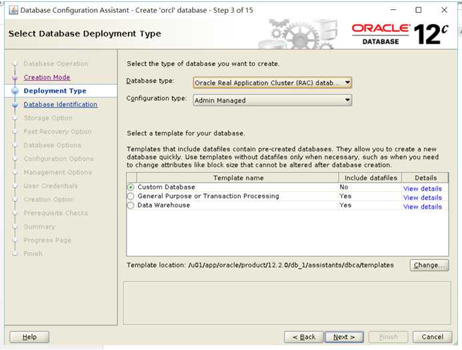Click the User Credentials step label
Viewport: 462px width, 350px height.
[x=51, y=185]
